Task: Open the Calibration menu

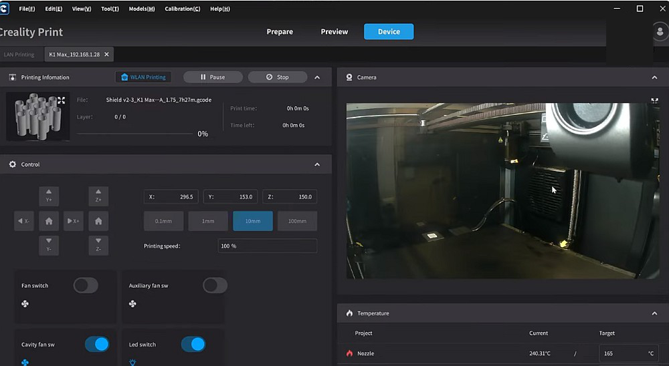Action: 183,9
